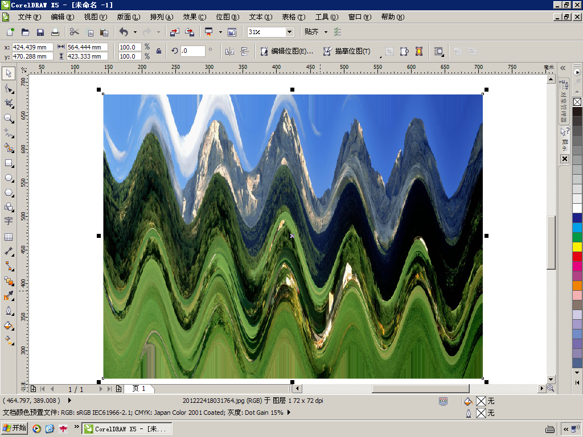Click the Import icon
583x437 pixels.
coord(174,32)
